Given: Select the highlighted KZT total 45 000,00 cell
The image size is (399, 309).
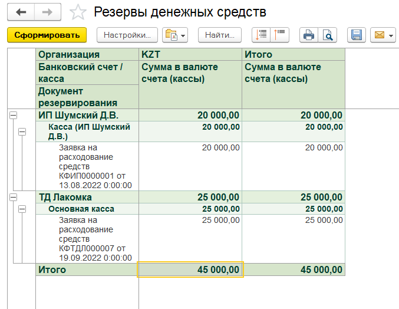Looking at the screenshot, I should point(190,269).
